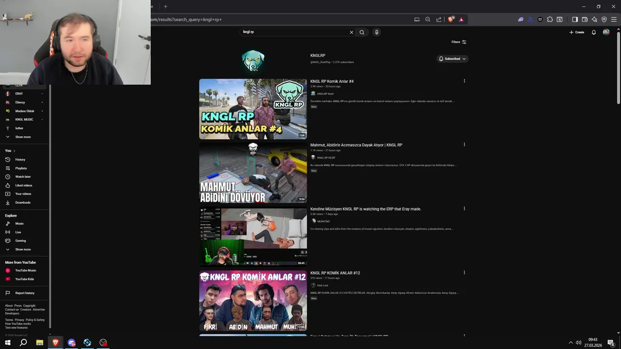This screenshot has height=349, width=621.
Task: Open Liked videos in the sidebar
Action: click(24, 185)
